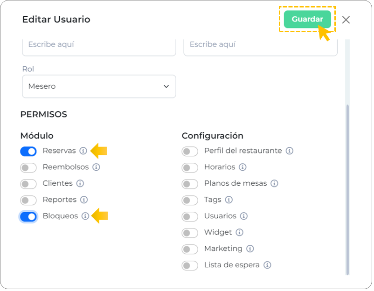Click info icon next to Planos de mesas
This screenshot has height=291, width=374.
275,183
